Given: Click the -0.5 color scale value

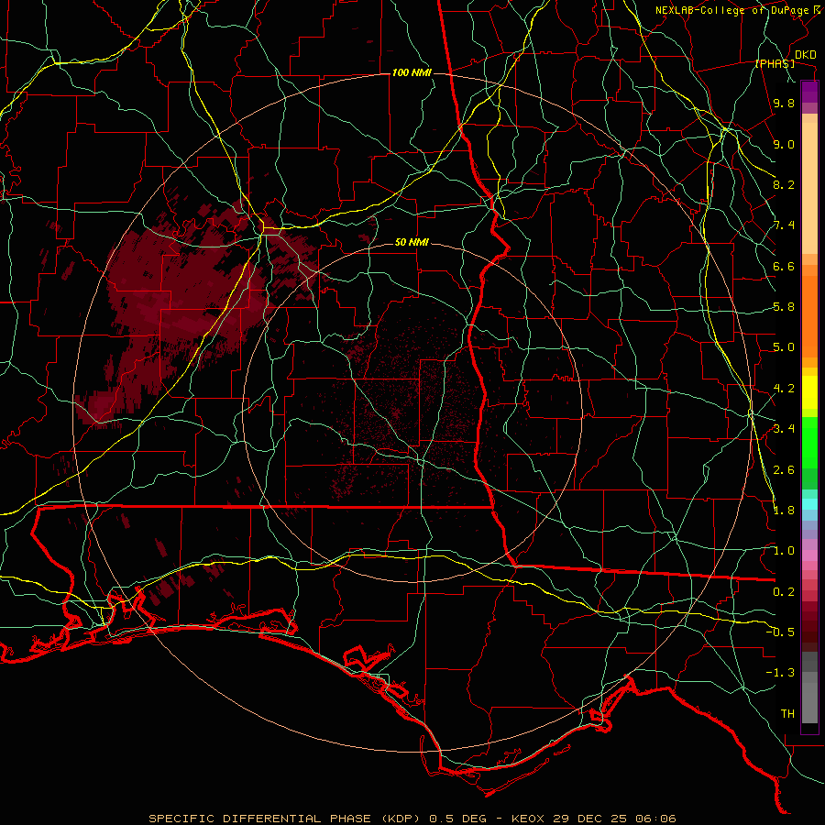Looking at the screenshot, I should 780,632.
